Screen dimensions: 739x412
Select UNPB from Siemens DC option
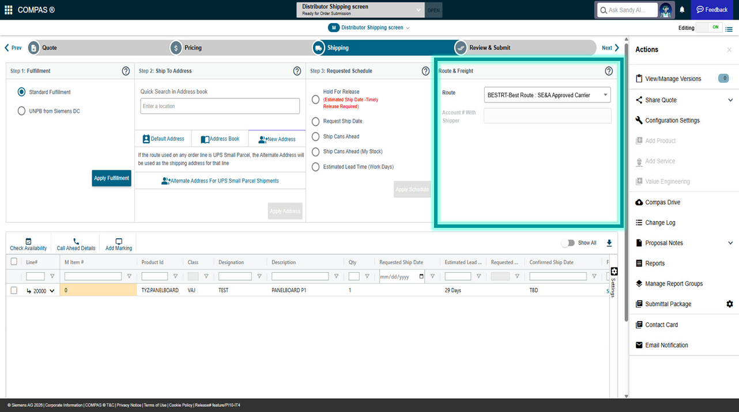tap(22, 111)
